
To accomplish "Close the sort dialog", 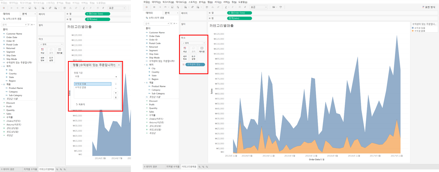I will 119,65.
